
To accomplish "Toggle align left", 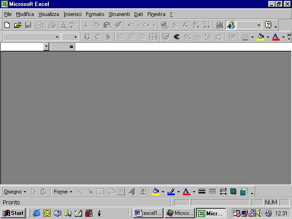I will click(x=121, y=37).
